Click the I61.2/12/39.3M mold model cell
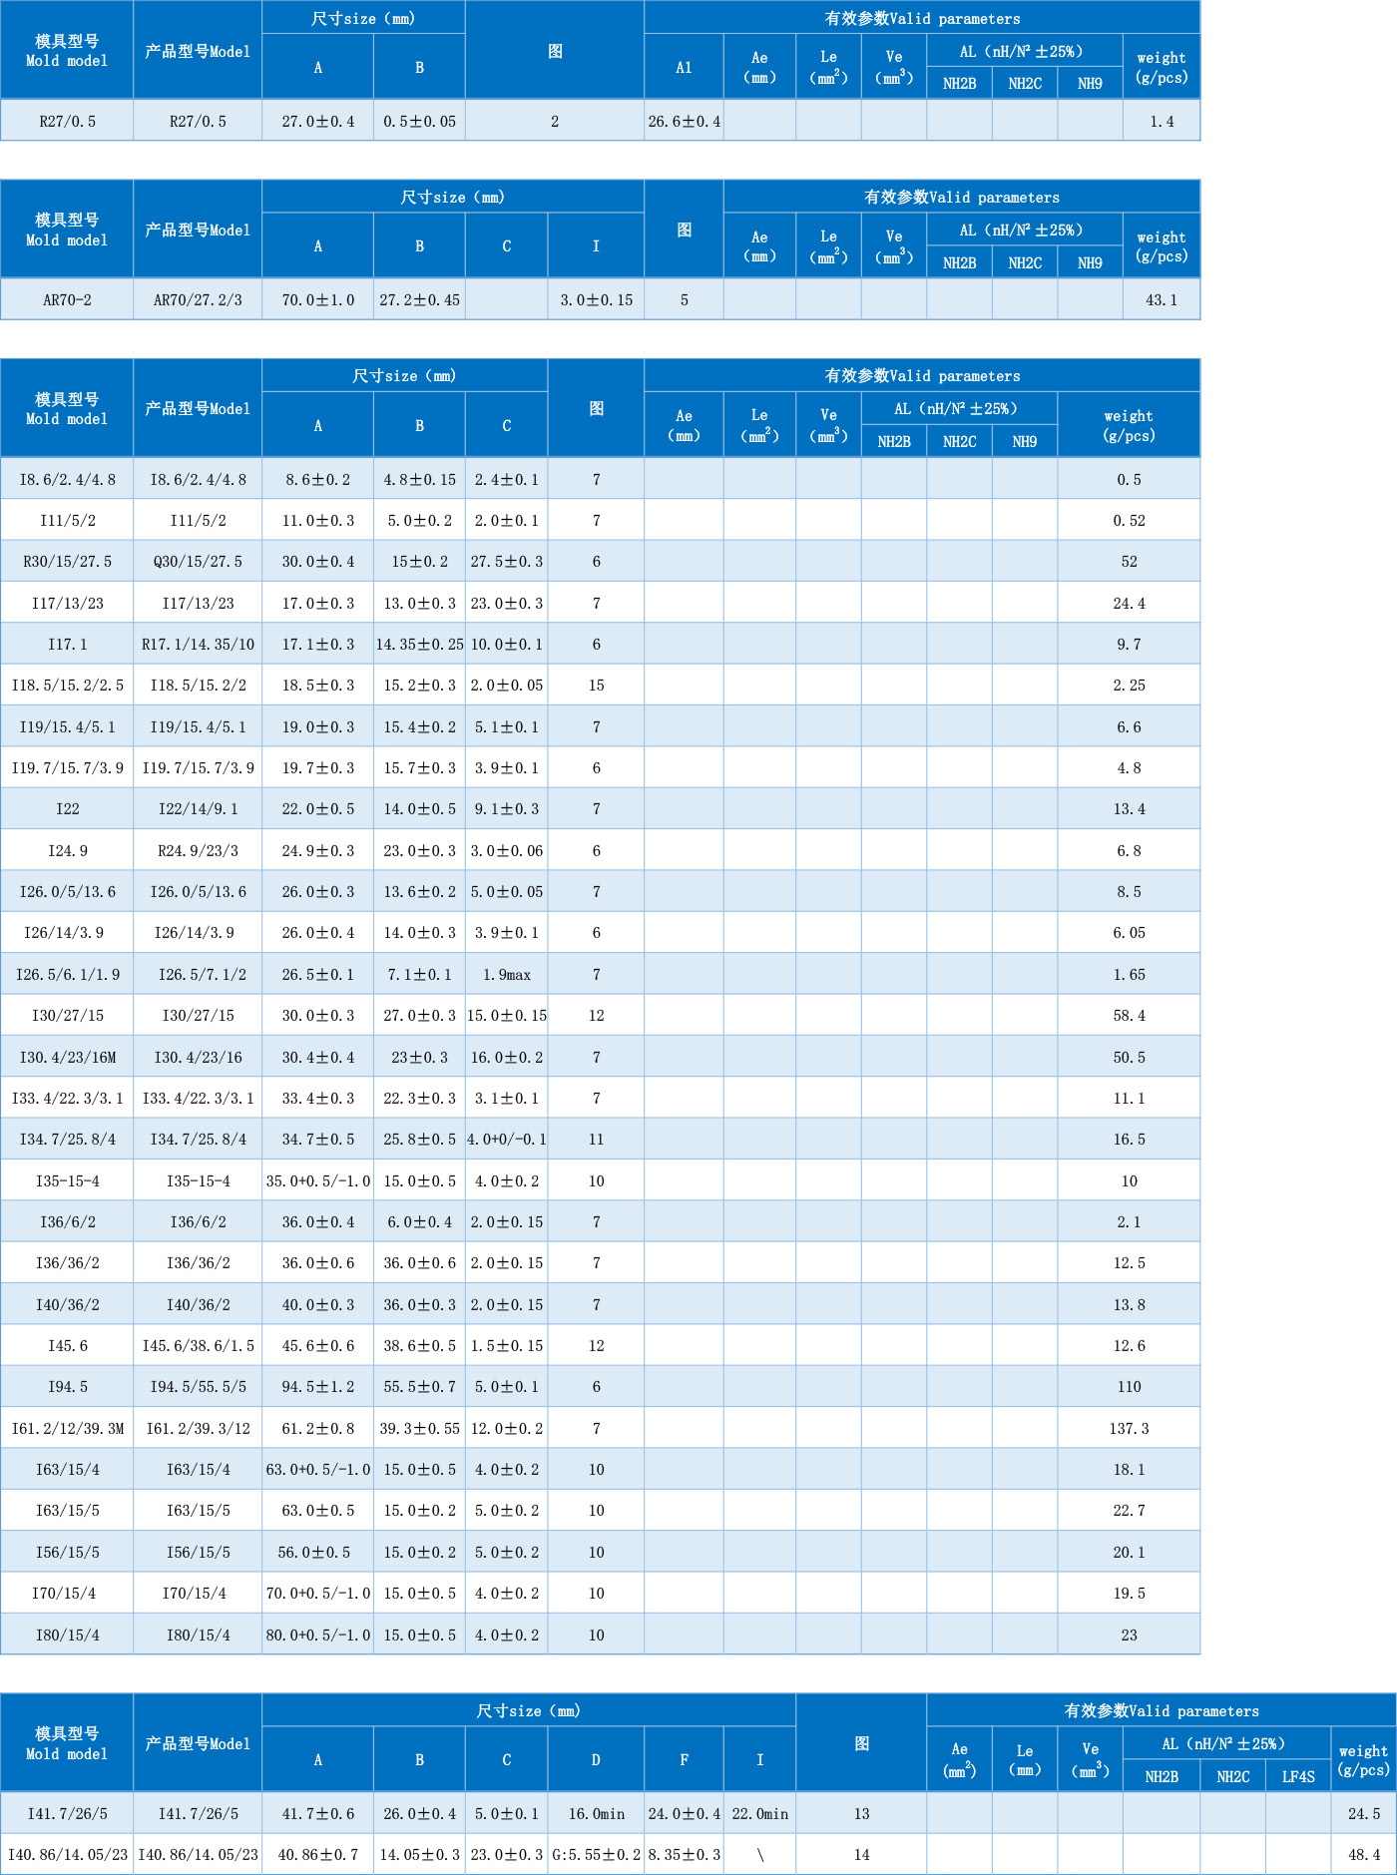Image resolution: width=1397 pixels, height=1875 pixels. 67,1429
